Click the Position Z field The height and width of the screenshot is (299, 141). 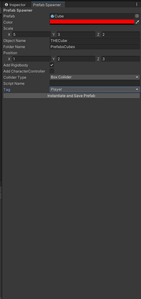120,59
